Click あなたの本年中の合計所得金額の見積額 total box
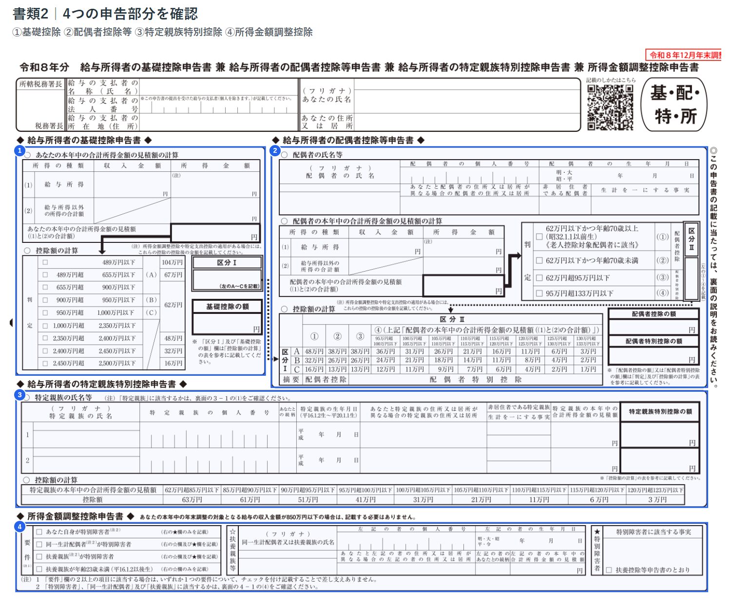Viewport: 731px width, 604px height. [x=215, y=233]
